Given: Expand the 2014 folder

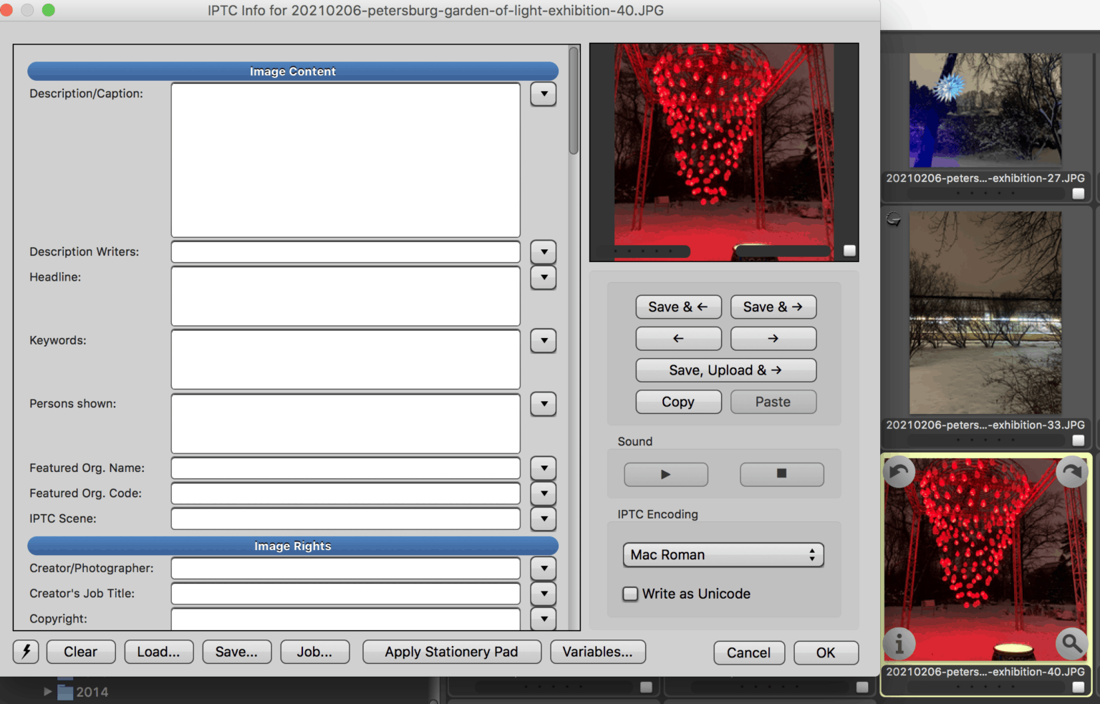Looking at the screenshot, I should click(x=47, y=691).
